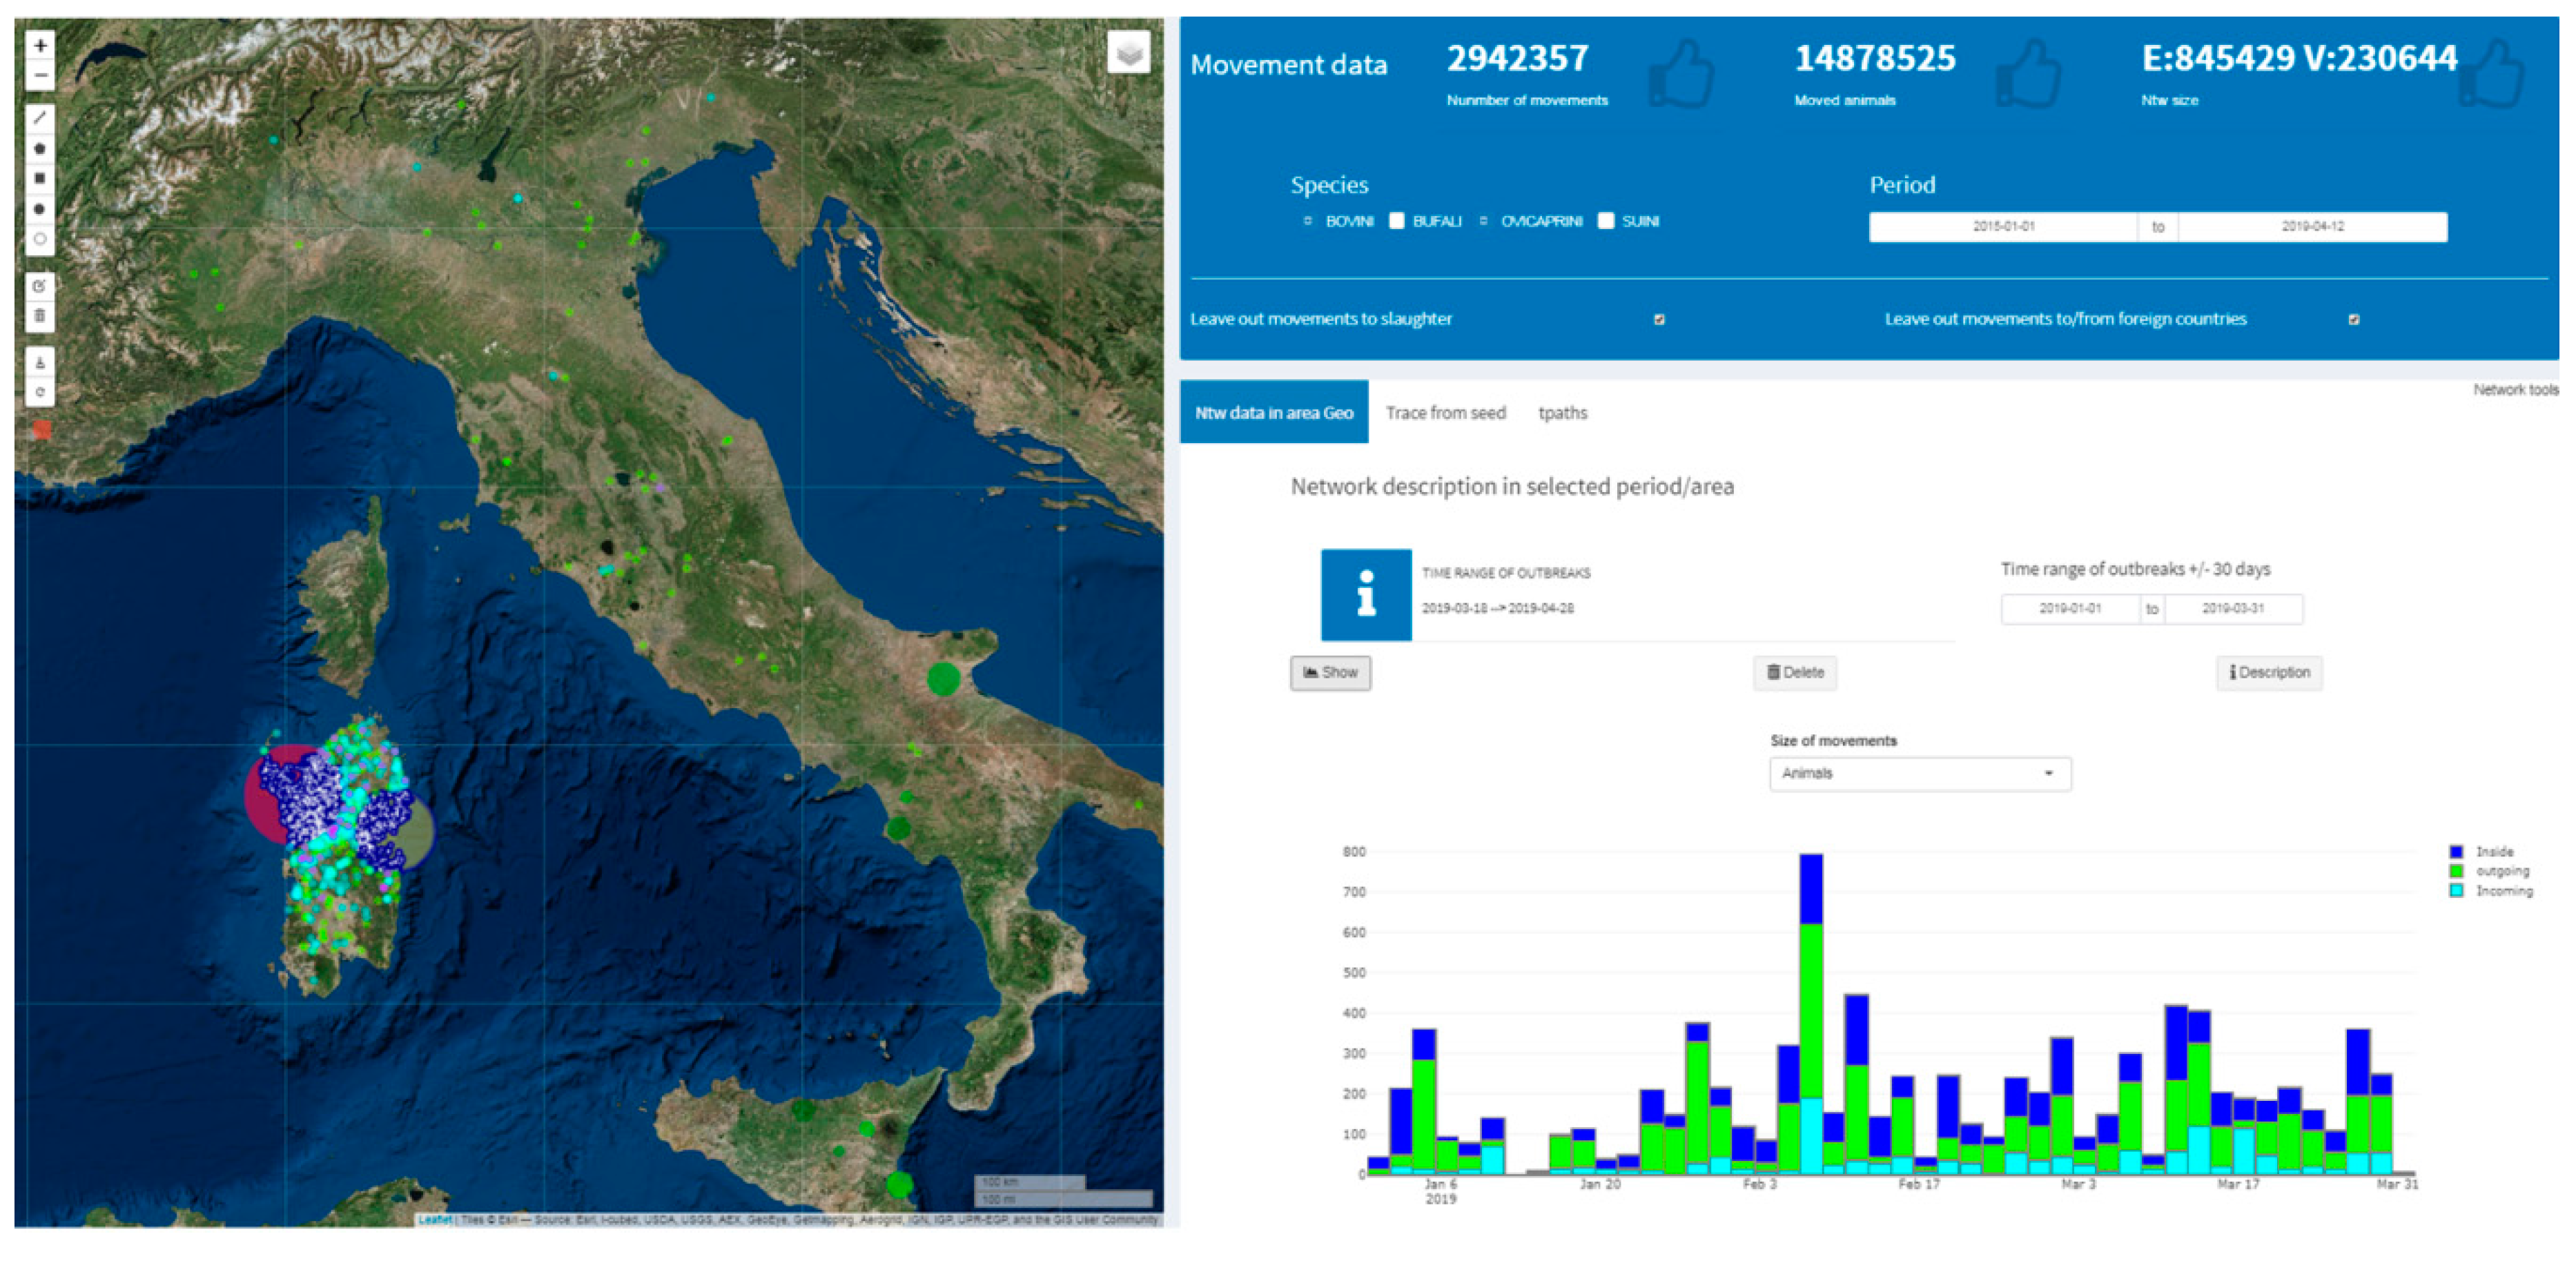The image size is (2576, 1261).
Task: Open the tpaths tab
Action: point(1562,413)
